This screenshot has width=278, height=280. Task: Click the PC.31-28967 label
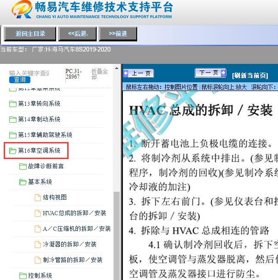tap(74, 74)
